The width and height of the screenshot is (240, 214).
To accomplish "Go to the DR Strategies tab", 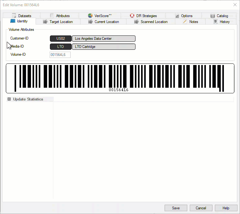I will click(143, 16).
